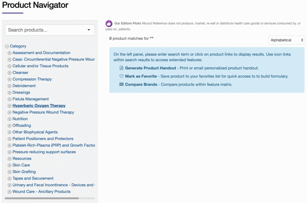Open Compression Therapy product link

coord(32,79)
